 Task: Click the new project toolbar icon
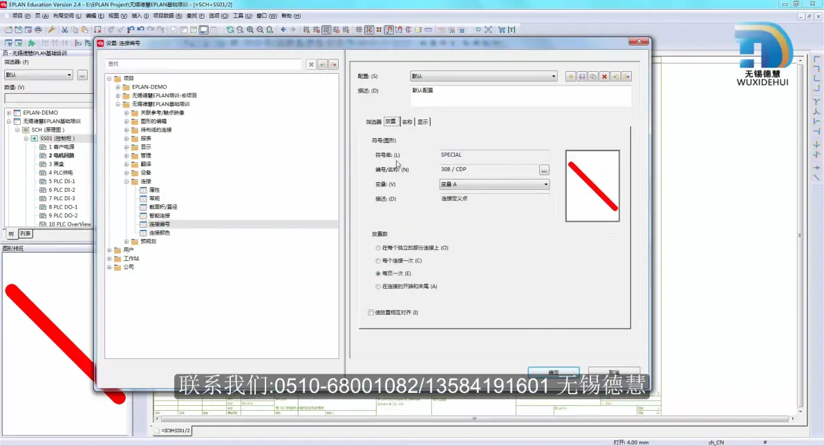tap(8, 30)
